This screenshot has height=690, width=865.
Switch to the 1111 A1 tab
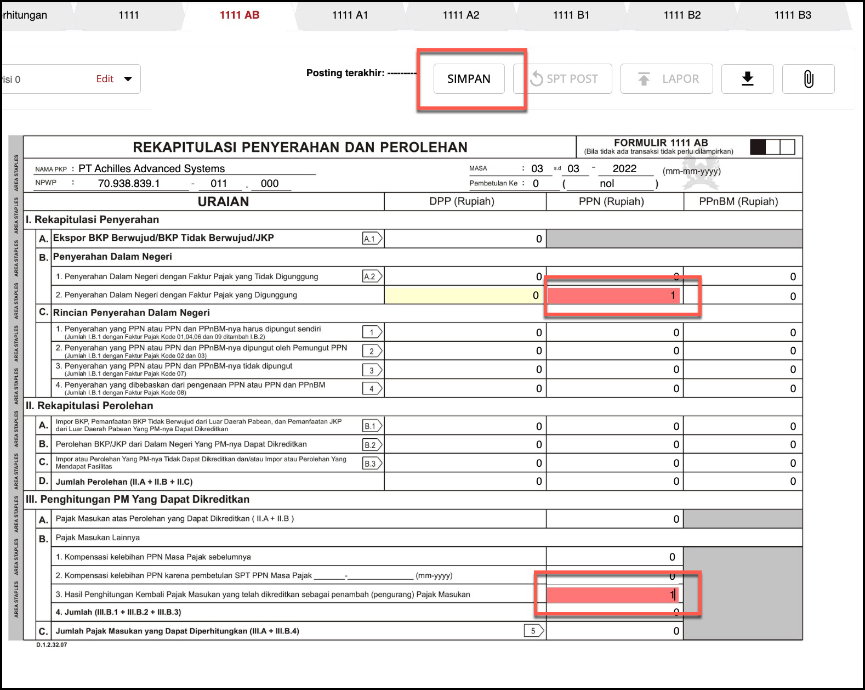point(350,15)
